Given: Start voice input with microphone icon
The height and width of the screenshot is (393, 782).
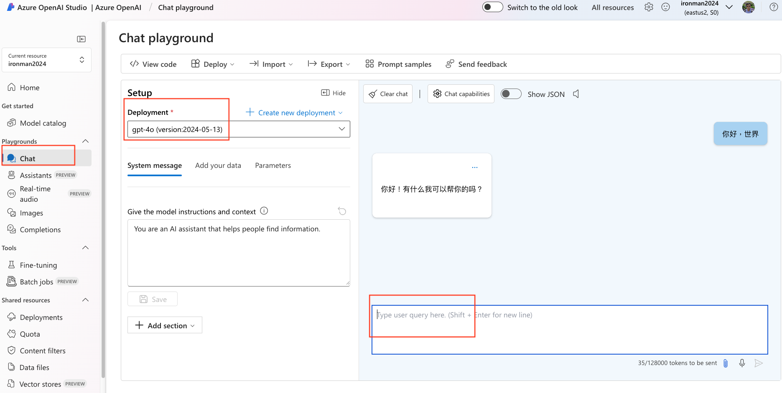Looking at the screenshot, I should [x=742, y=363].
